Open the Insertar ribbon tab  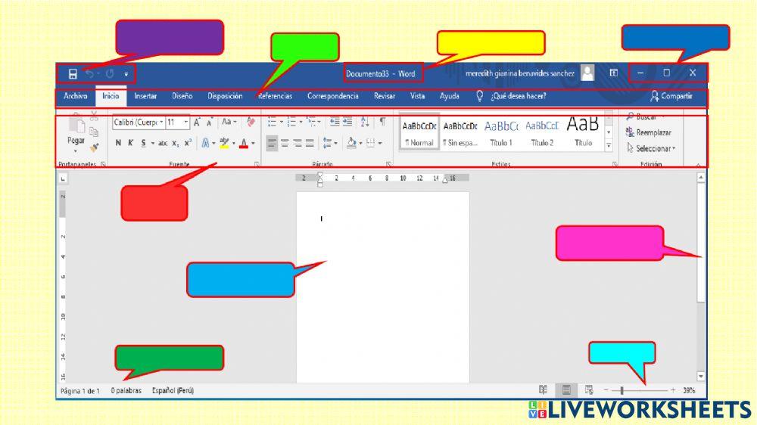click(145, 97)
